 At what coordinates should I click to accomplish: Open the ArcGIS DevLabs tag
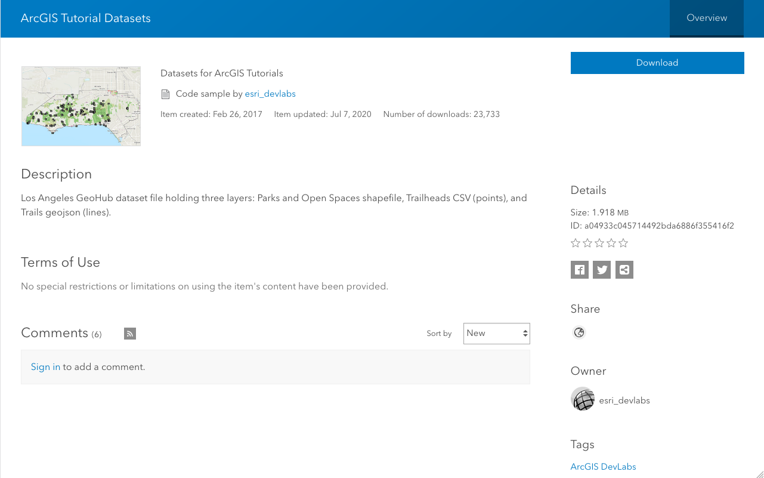click(603, 467)
